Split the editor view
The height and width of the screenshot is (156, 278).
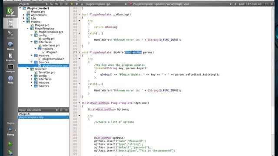point(267,4)
